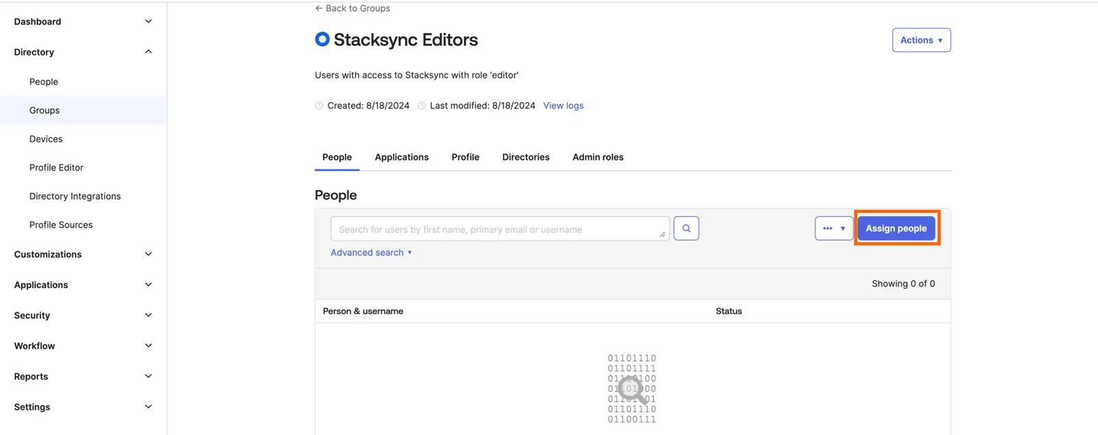Click the Created: 8/18/2024 text
This screenshot has width=1098, height=435.
point(368,106)
